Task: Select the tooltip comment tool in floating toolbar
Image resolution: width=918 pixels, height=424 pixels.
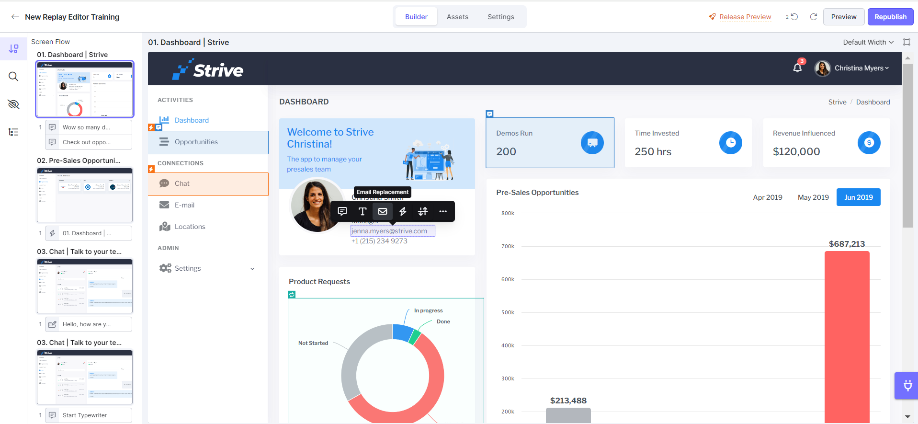Action: pos(342,211)
